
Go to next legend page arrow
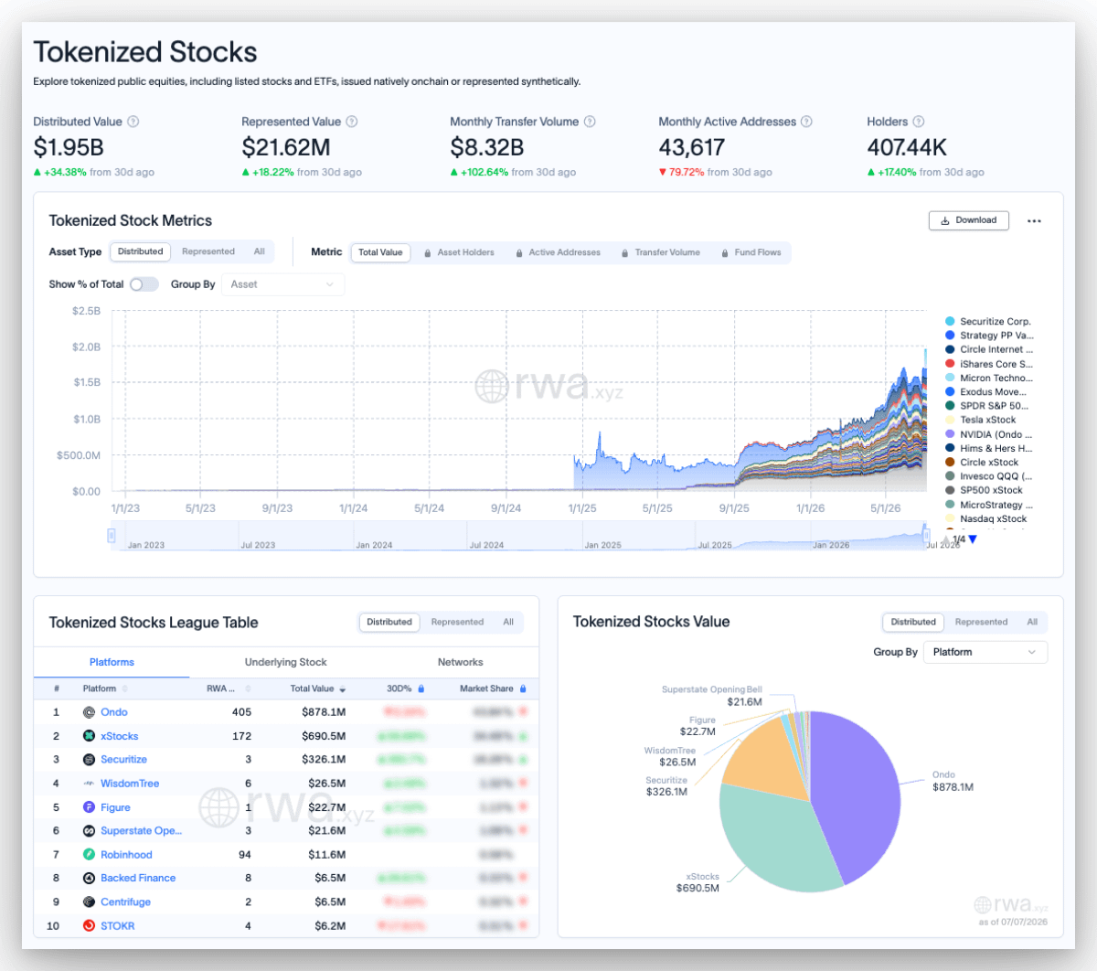[x=973, y=539]
